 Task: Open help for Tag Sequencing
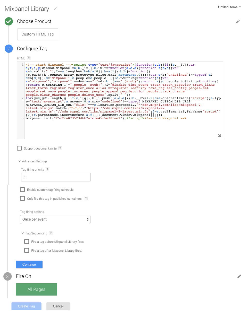point(51,233)
